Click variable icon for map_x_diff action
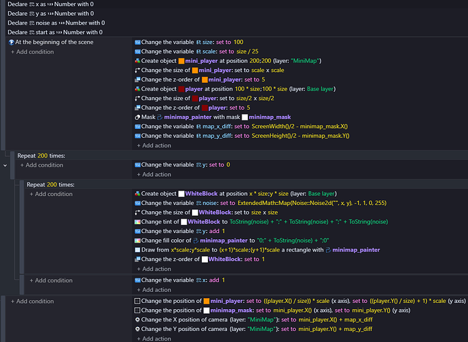Viewport: 468px width, 342px height. [x=138, y=126]
